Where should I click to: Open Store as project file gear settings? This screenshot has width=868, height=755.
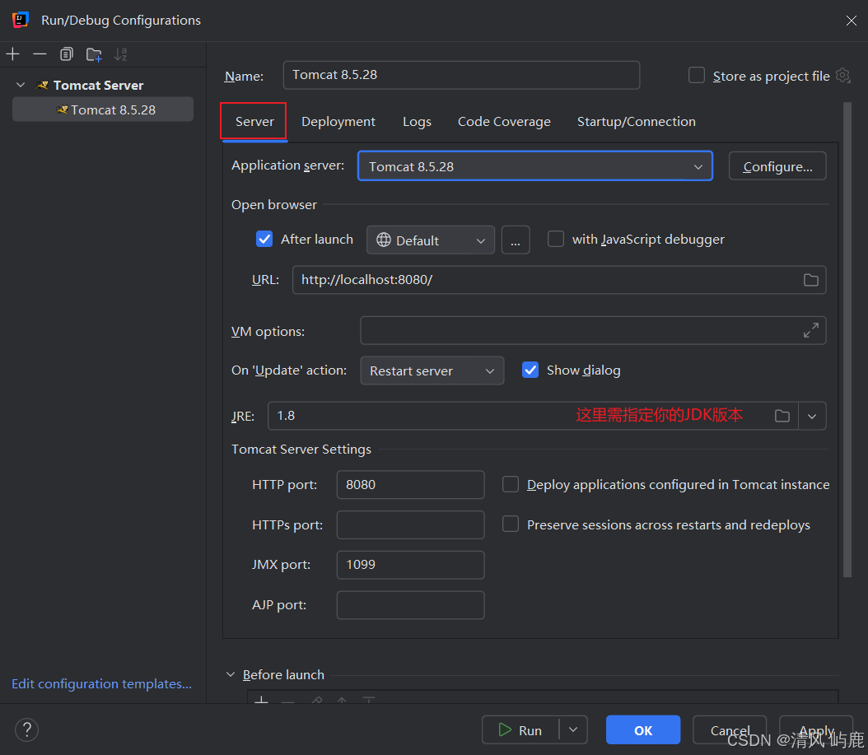click(x=842, y=75)
